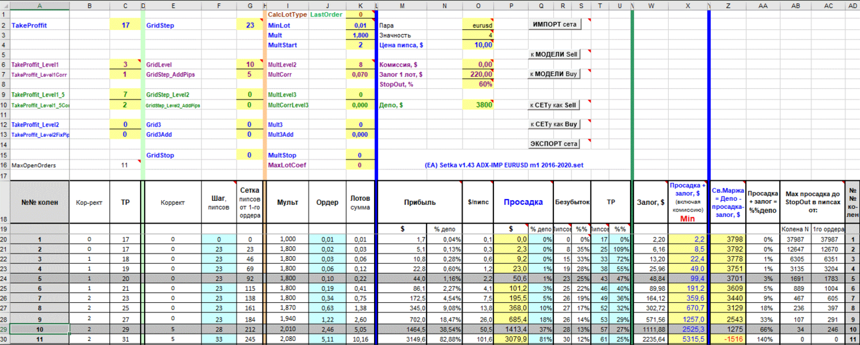Select the red -1516 margin cell
This screenshot has width=860, height=345.
click(727, 338)
